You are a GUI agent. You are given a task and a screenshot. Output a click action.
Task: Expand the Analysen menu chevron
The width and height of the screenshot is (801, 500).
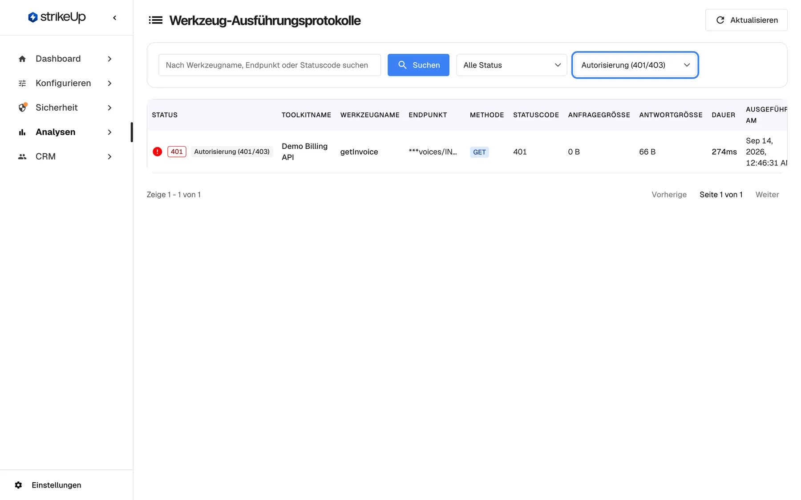[109, 132]
